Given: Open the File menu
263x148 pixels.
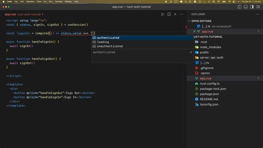Looking at the screenshot, I should pos(16,2).
